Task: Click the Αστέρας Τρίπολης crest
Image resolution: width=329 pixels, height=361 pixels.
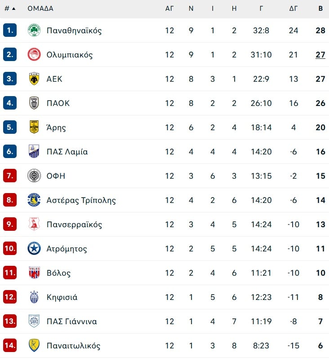Action: coord(34,200)
